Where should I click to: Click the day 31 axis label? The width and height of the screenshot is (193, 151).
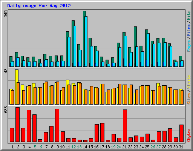click(181, 147)
